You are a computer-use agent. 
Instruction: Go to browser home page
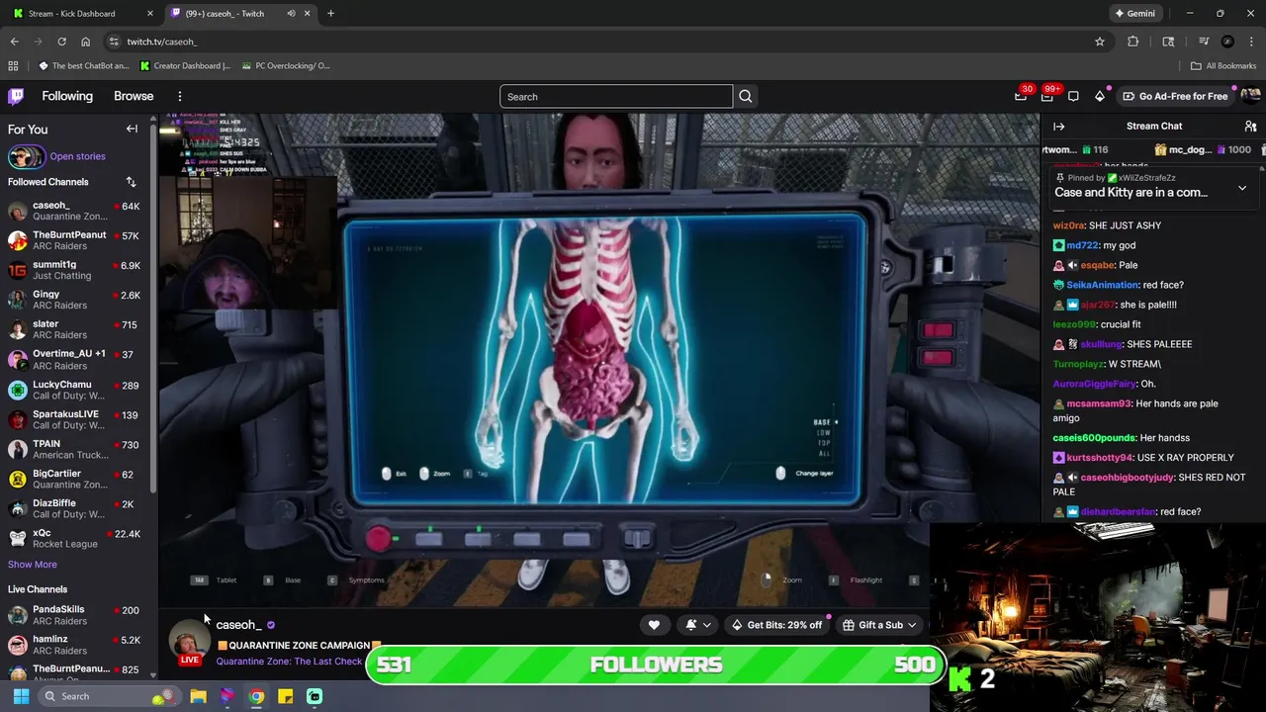tap(86, 42)
